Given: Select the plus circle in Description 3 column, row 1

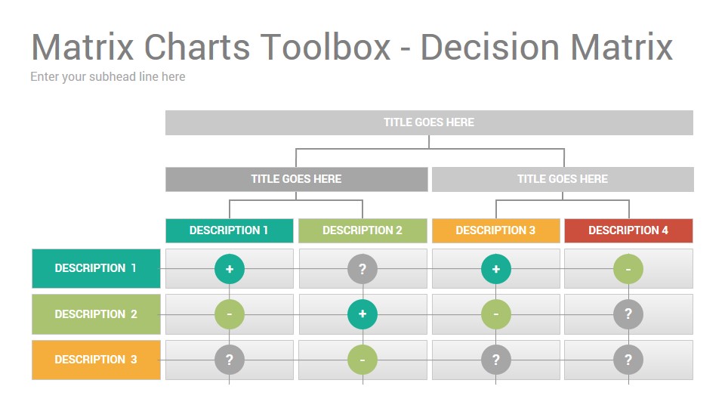Looking at the screenshot, I should pyautogui.click(x=496, y=269).
